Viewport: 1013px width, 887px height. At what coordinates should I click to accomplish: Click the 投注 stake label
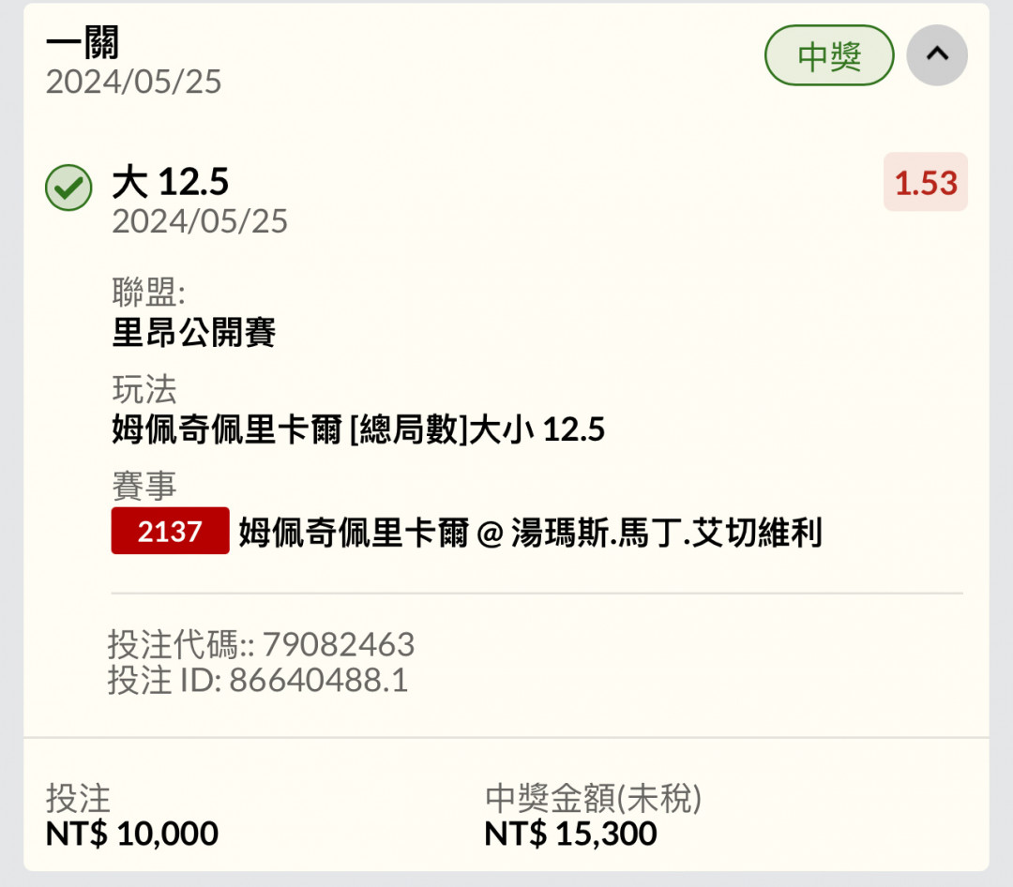pyautogui.click(x=78, y=799)
